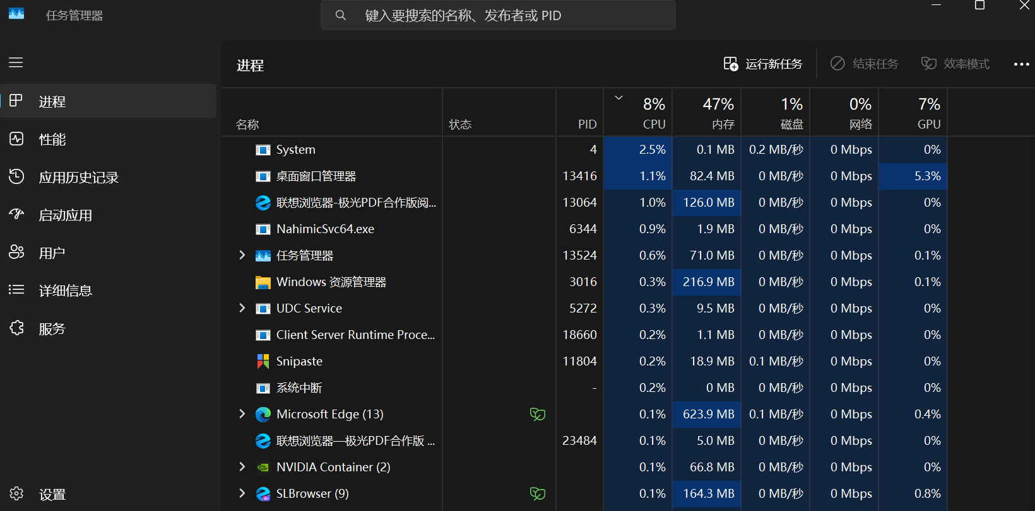Click the 运行新任务 icon
Viewport: 1035px width, 511px height.
click(731, 64)
